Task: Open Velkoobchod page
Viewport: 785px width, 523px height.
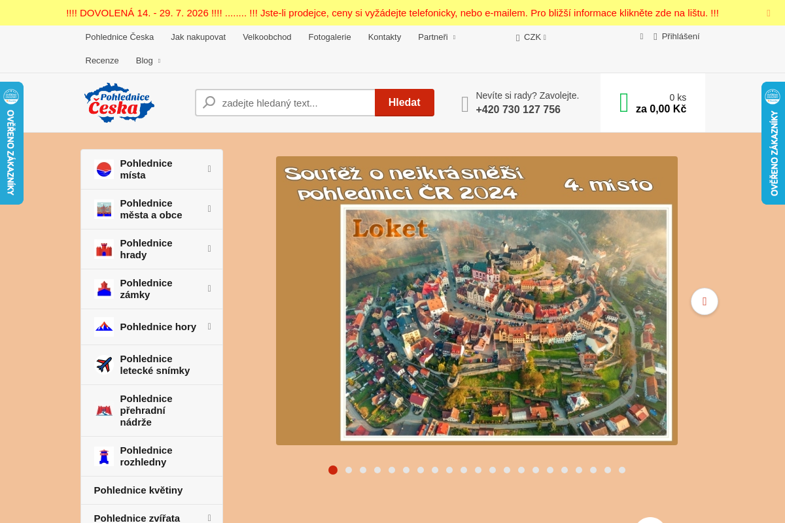Action: pyautogui.click(x=267, y=37)
